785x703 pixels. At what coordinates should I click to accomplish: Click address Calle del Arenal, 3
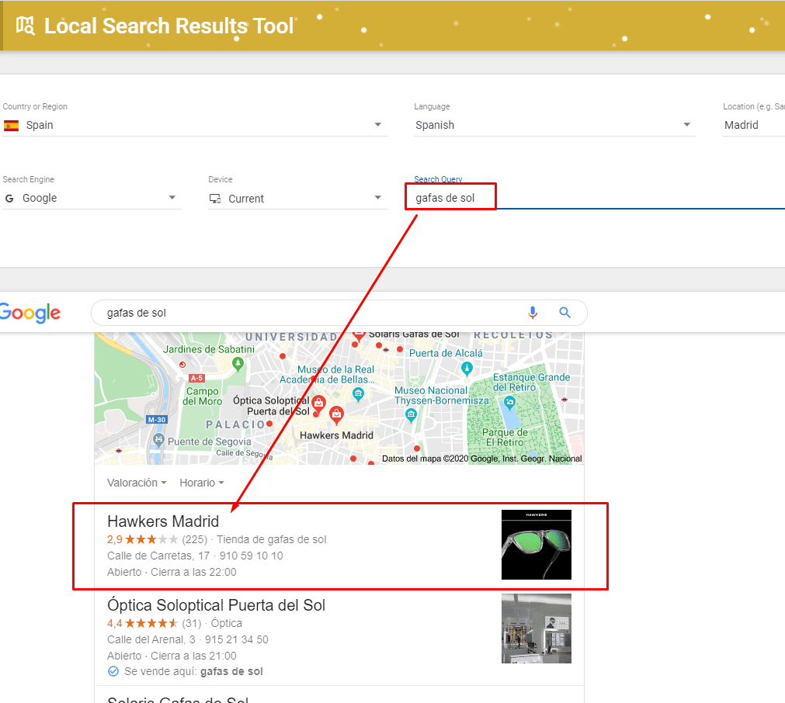tap(151, 639)
